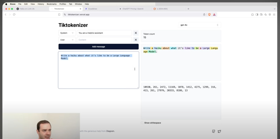Open the Brave Rewards triangle icon
This screenshot has width=280, height=139.
pyautogui.click(x=214, y=15)
